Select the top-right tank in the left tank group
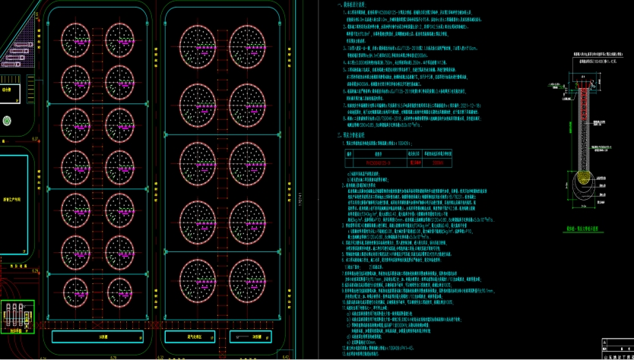Screen dimensions: 634x360 120,38
